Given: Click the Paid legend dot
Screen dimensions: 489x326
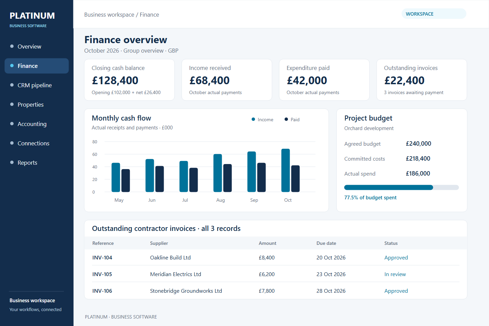Looking at the screenshot, I should pos(286,119).
